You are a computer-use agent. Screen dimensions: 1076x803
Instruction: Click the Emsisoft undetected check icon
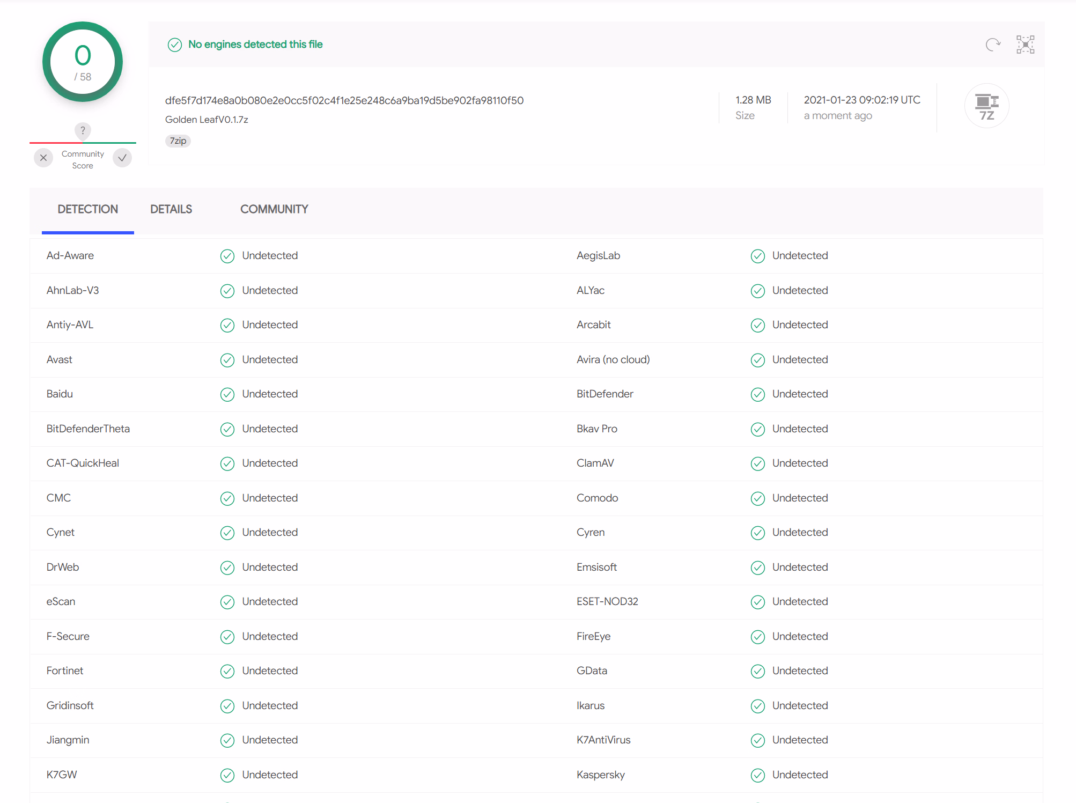(x=758, y=568)
